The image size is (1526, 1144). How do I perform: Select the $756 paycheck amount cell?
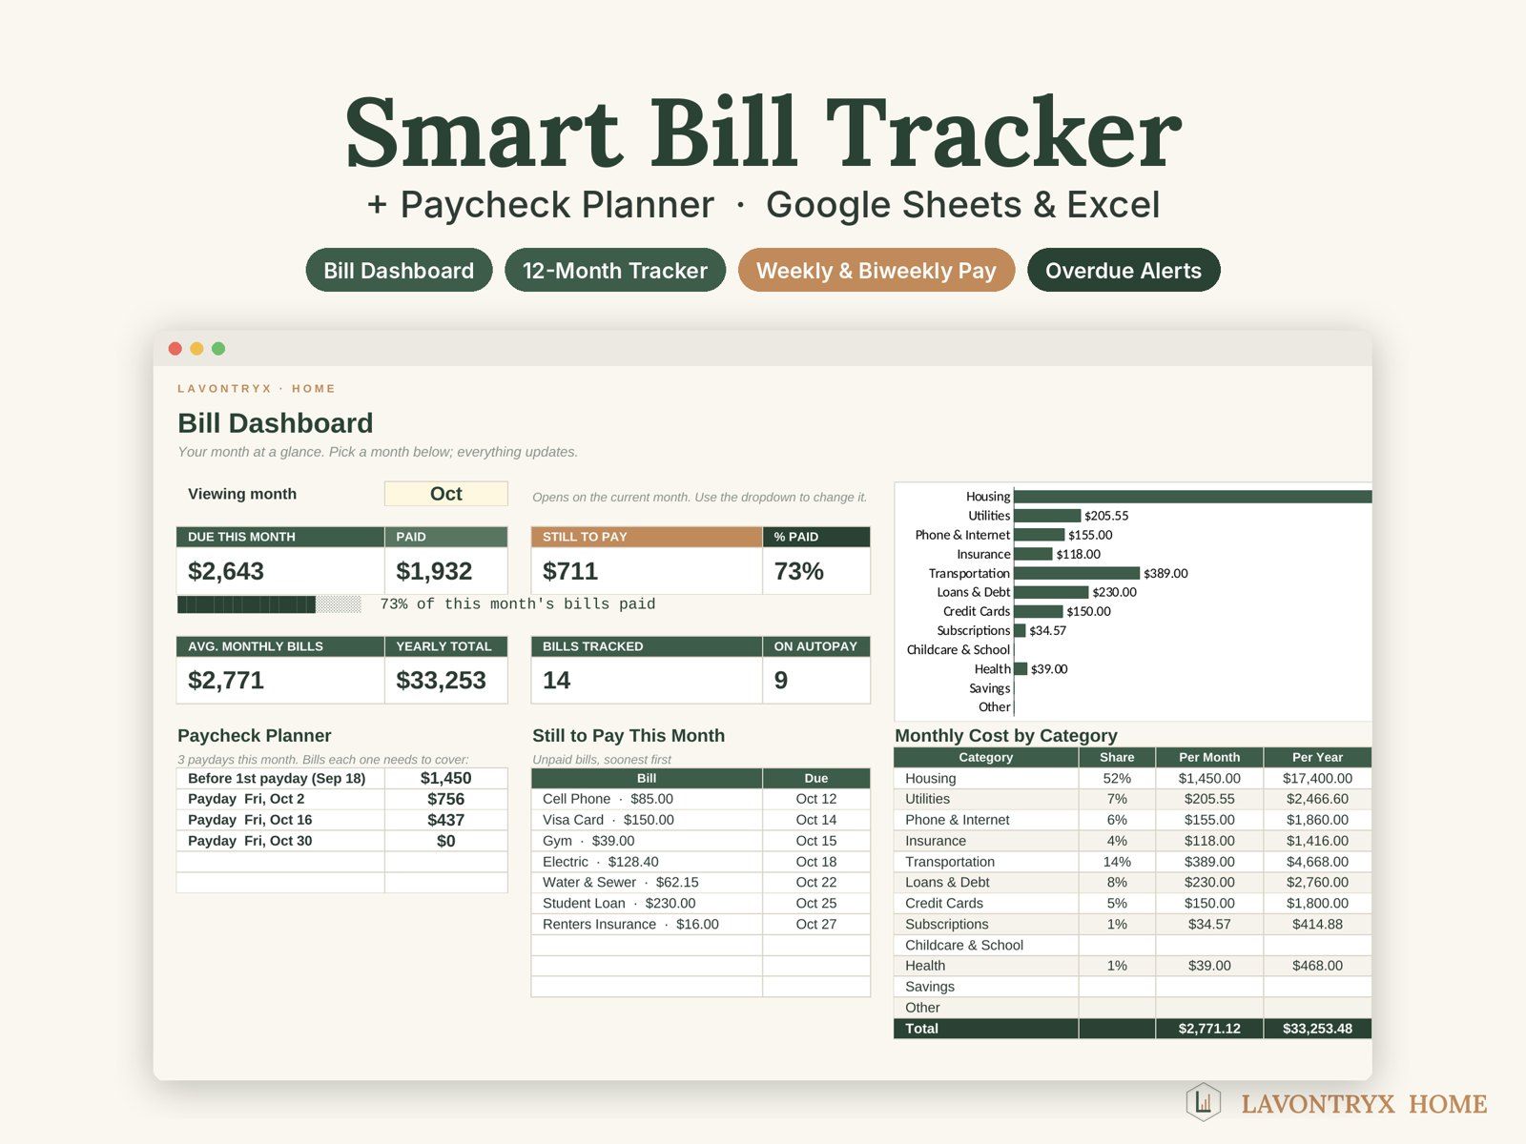(445, 799)
